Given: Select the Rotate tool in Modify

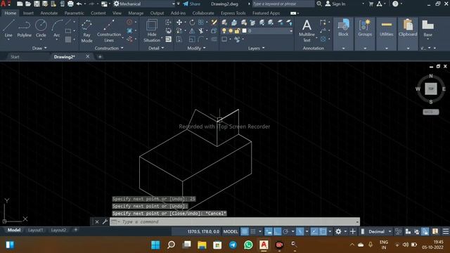Looking at the screenshot, I should 192,22.
